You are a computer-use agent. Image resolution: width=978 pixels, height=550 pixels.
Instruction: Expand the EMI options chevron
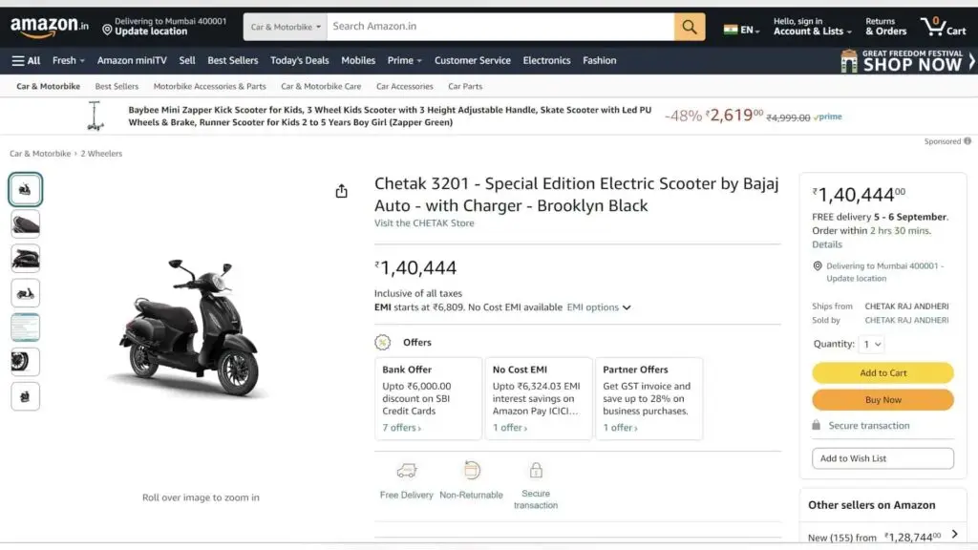point(627,307)
